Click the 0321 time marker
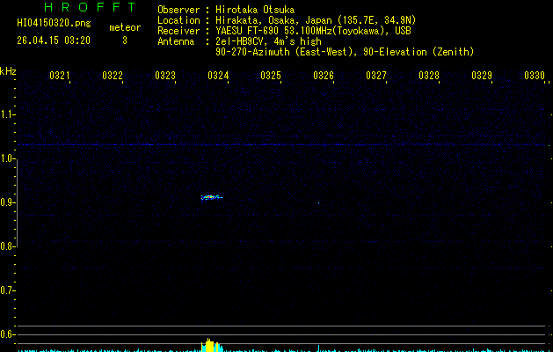Image resolution: width=553 pixels, height=352 pixels. (59, 76)
